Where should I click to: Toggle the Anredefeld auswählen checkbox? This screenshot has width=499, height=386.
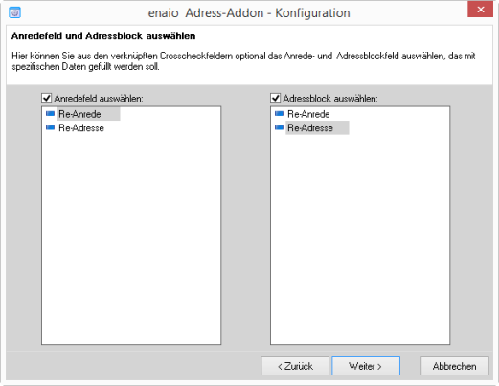click(x=47, y=98)
